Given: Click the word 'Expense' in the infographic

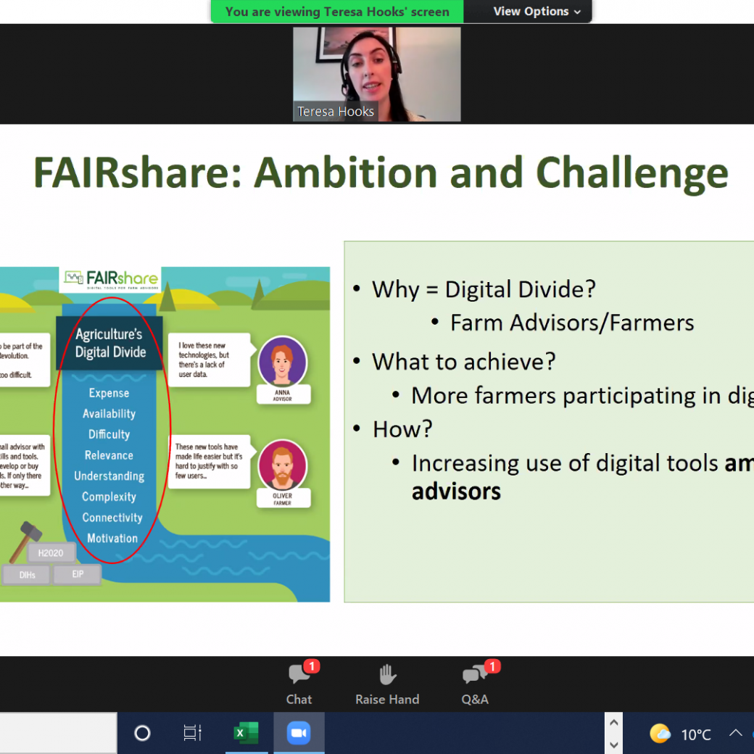Looking at the screenshot, I should coord(109,394).
